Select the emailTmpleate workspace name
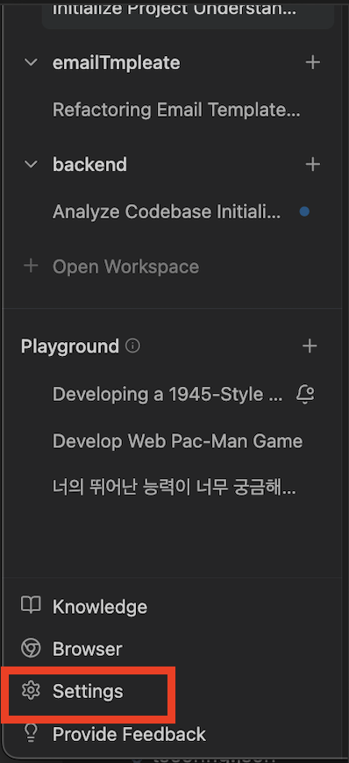This screenshot has width=349, height=763. (x=117, y=63)
